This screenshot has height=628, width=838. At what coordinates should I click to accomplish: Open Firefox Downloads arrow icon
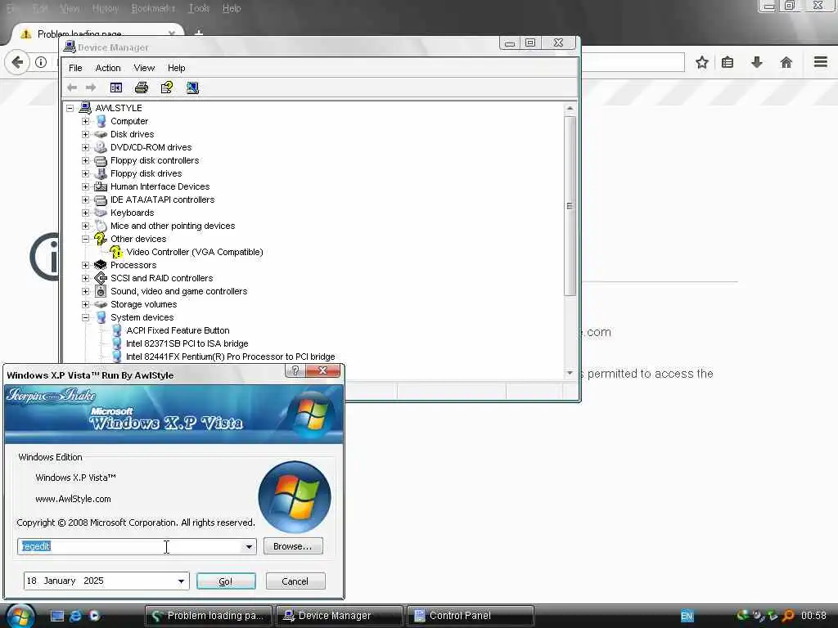click(756, 62)
